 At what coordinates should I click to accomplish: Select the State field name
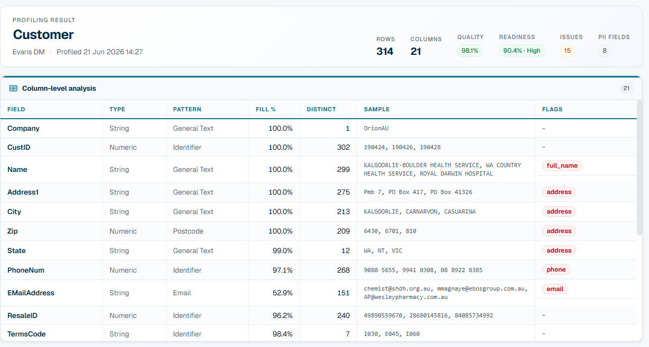pos(16,251)
